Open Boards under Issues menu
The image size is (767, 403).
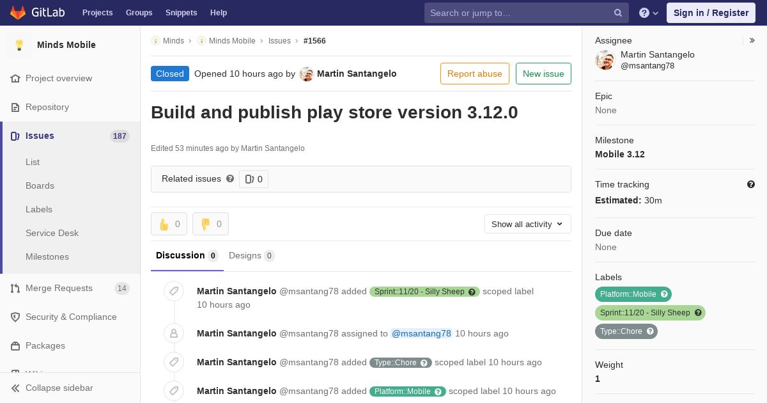pyautogui.click(x=40, y=186)
